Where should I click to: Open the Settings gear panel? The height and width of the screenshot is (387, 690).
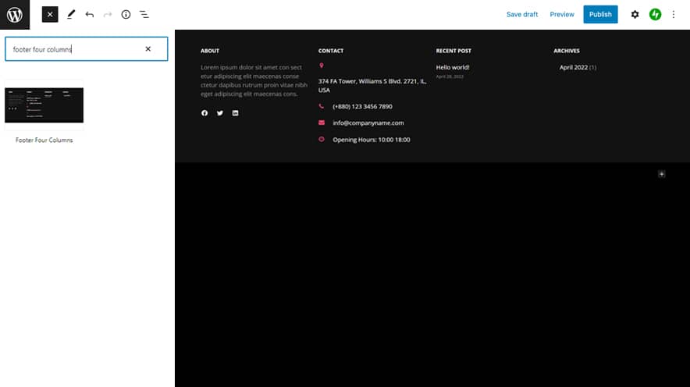635,15
